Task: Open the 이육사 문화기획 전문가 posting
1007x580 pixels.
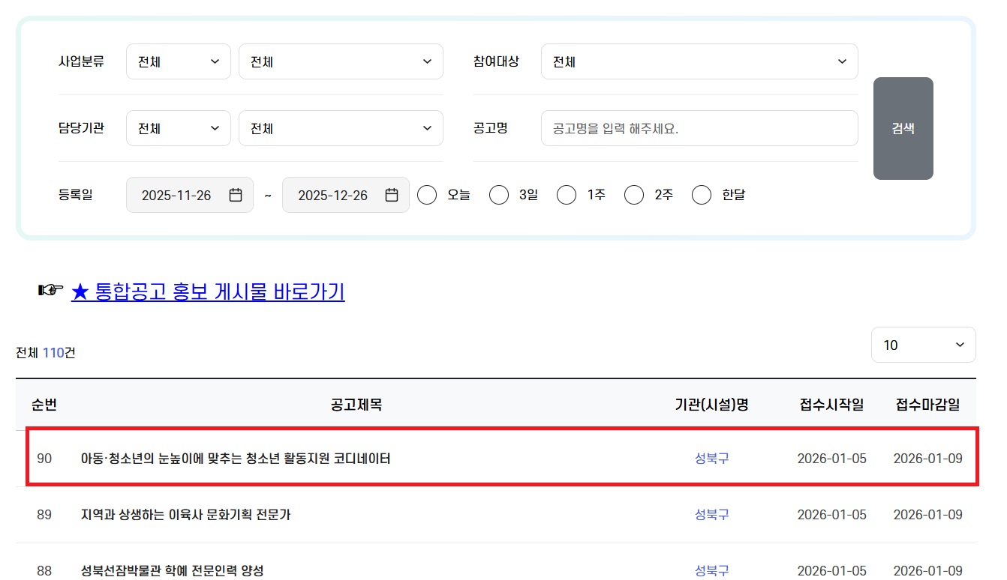Action: click(x=185, y=515)
